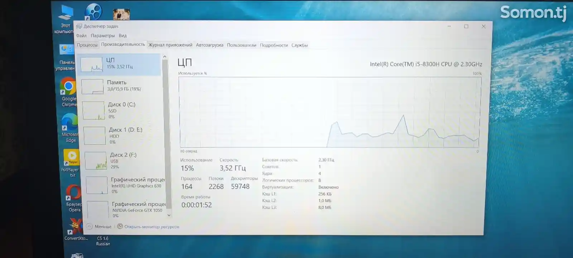This screenshot has width=573, height=258.
Task: Click the 0:00:01:52 uptime value
Action: tap(197, 205)
